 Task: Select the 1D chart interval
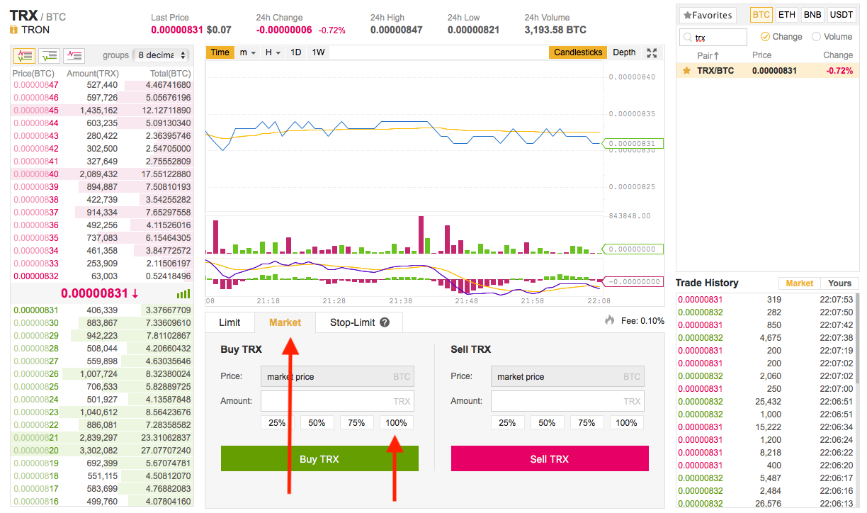point(296,52)
